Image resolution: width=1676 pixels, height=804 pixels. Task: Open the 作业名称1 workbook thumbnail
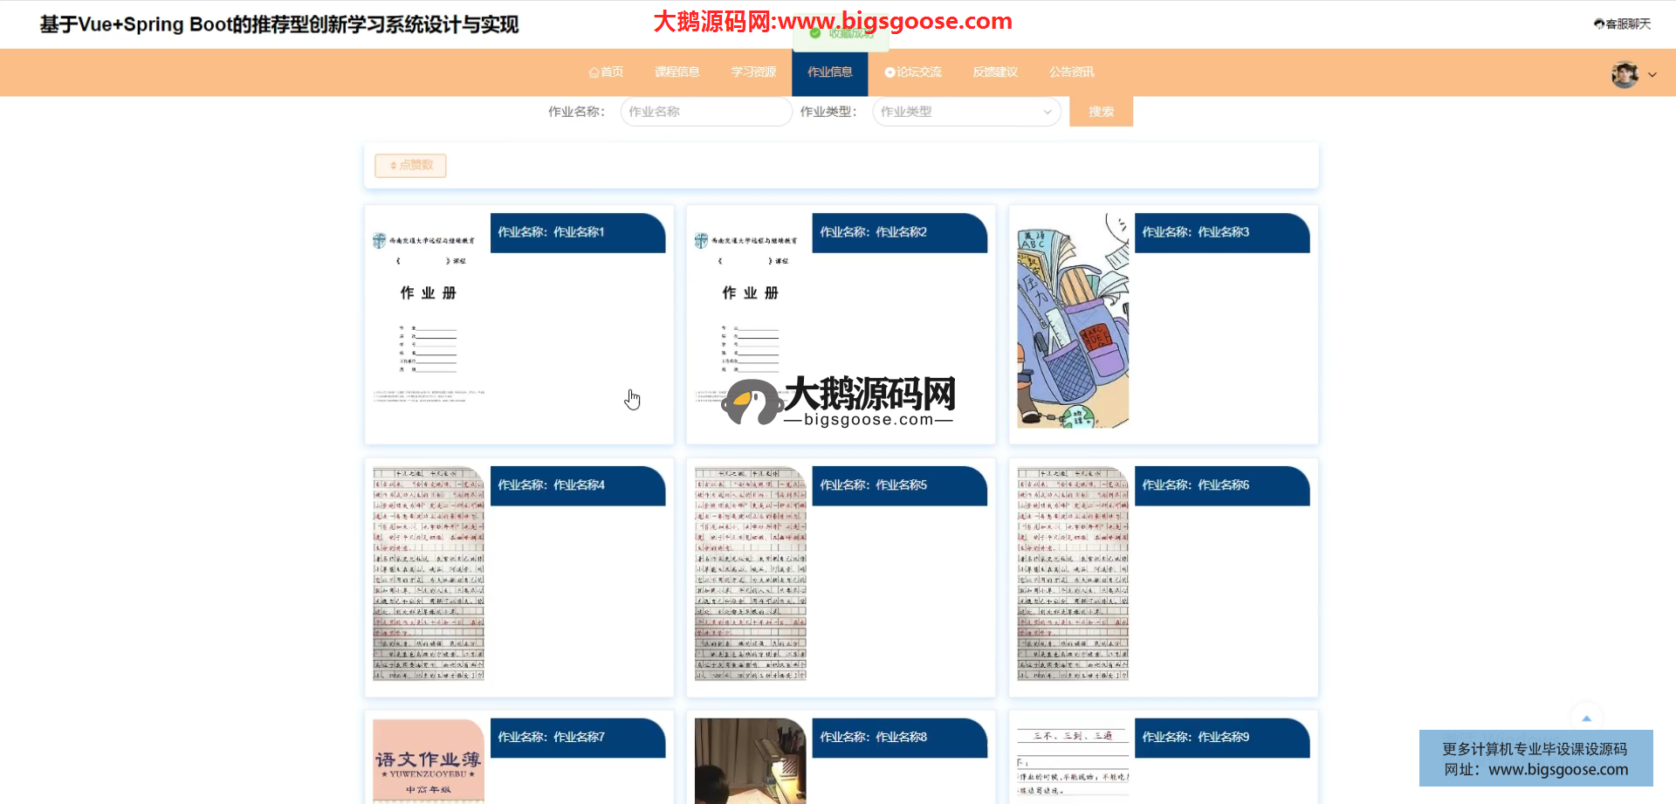428,320
